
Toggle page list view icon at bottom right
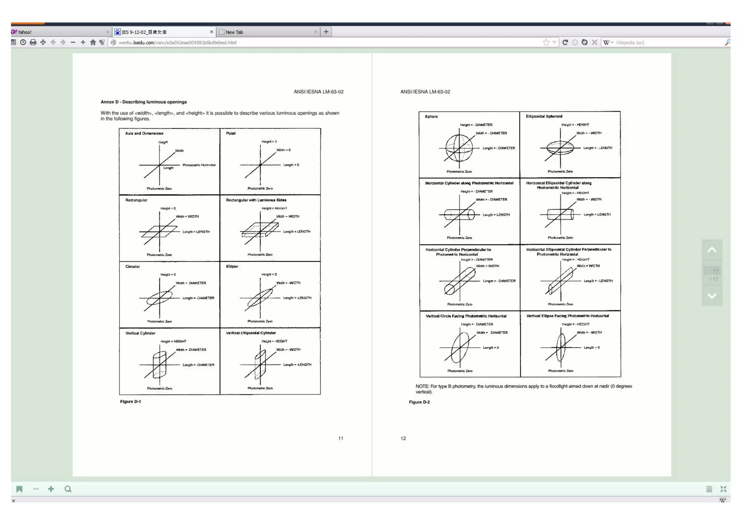(709, 489)
